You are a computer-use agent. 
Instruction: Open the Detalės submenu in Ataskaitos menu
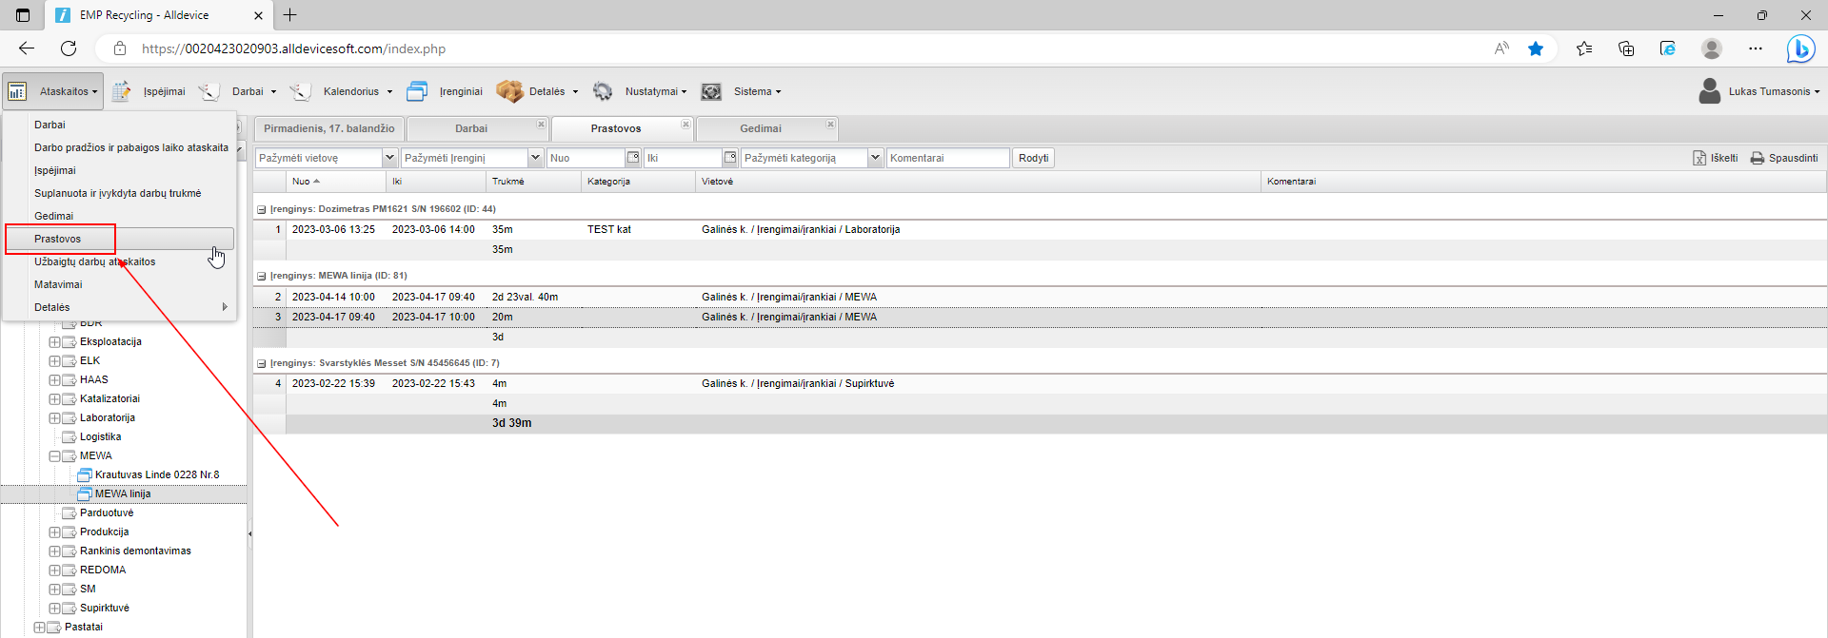click(x=119, y=307)
